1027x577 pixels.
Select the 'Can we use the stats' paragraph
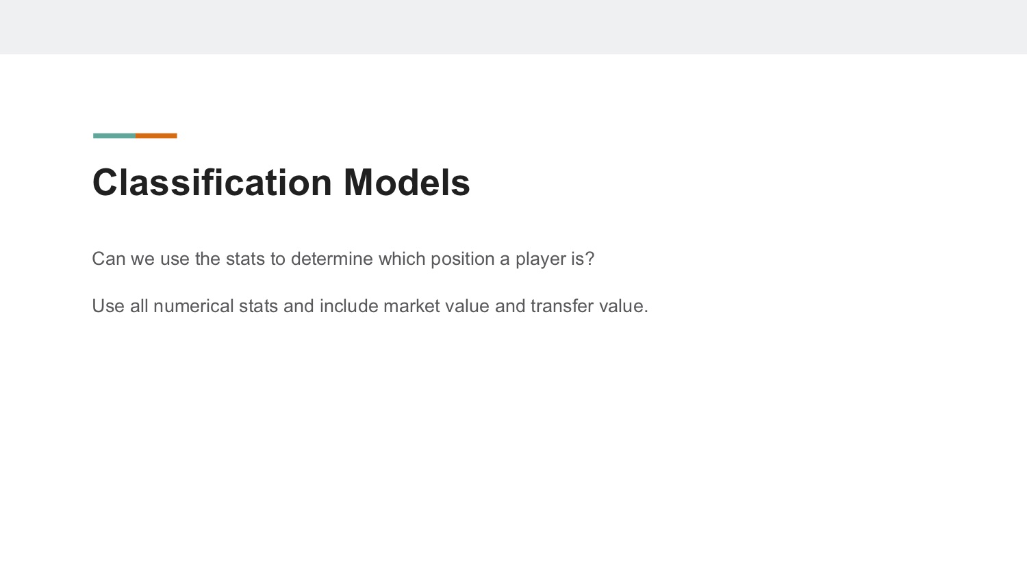pos(343,259)
